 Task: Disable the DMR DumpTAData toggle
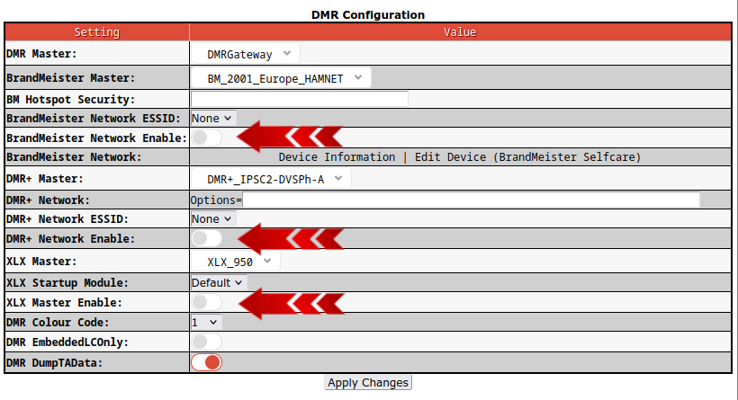206,362
